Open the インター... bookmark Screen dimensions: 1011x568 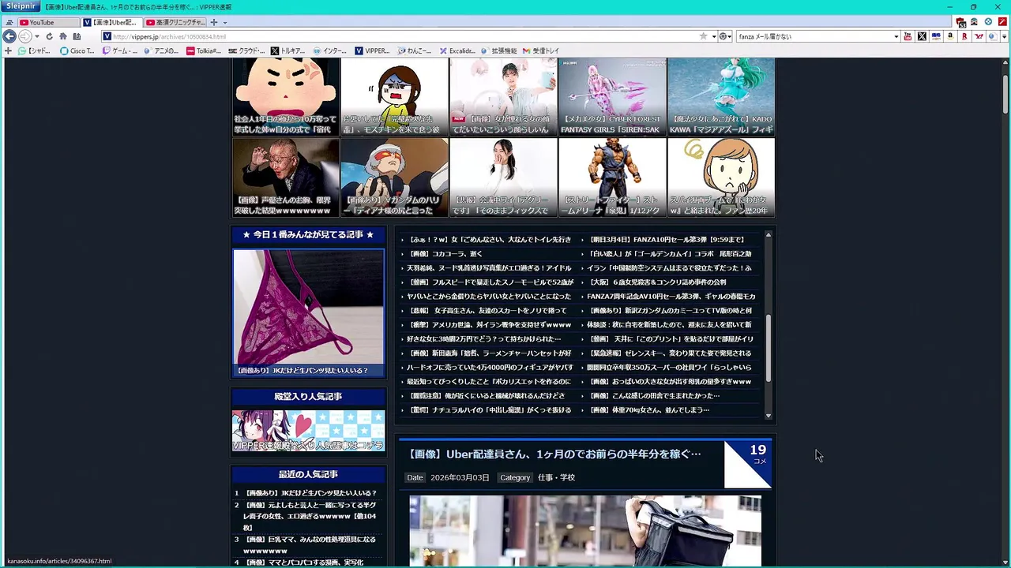click(x=329, y=50)
